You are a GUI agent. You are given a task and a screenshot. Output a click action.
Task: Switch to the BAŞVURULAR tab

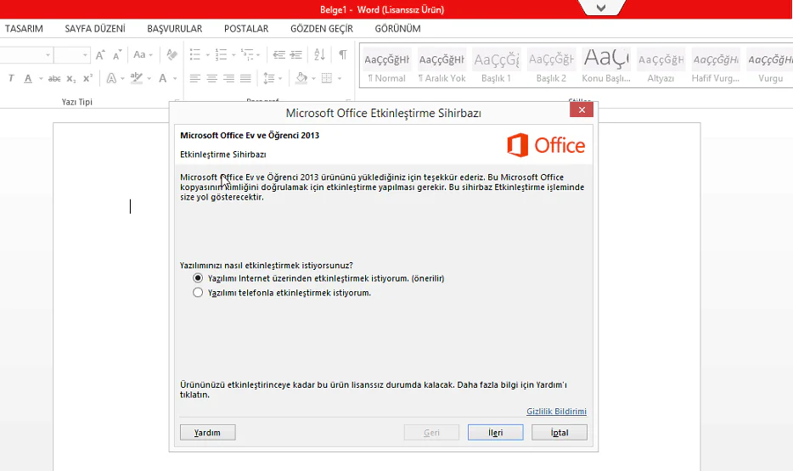[x=175, y=29]
